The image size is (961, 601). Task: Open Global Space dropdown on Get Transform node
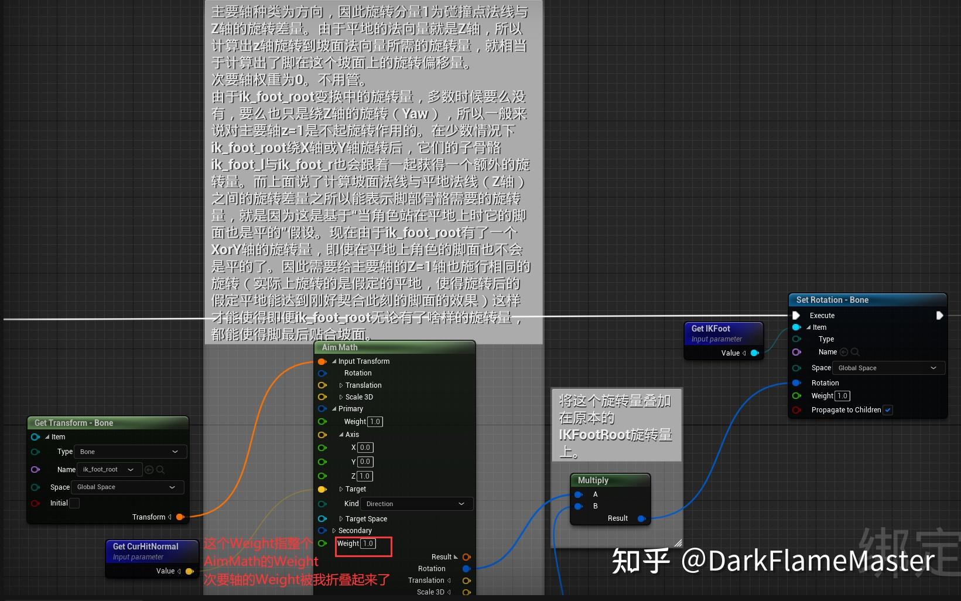tap(127, 487)
